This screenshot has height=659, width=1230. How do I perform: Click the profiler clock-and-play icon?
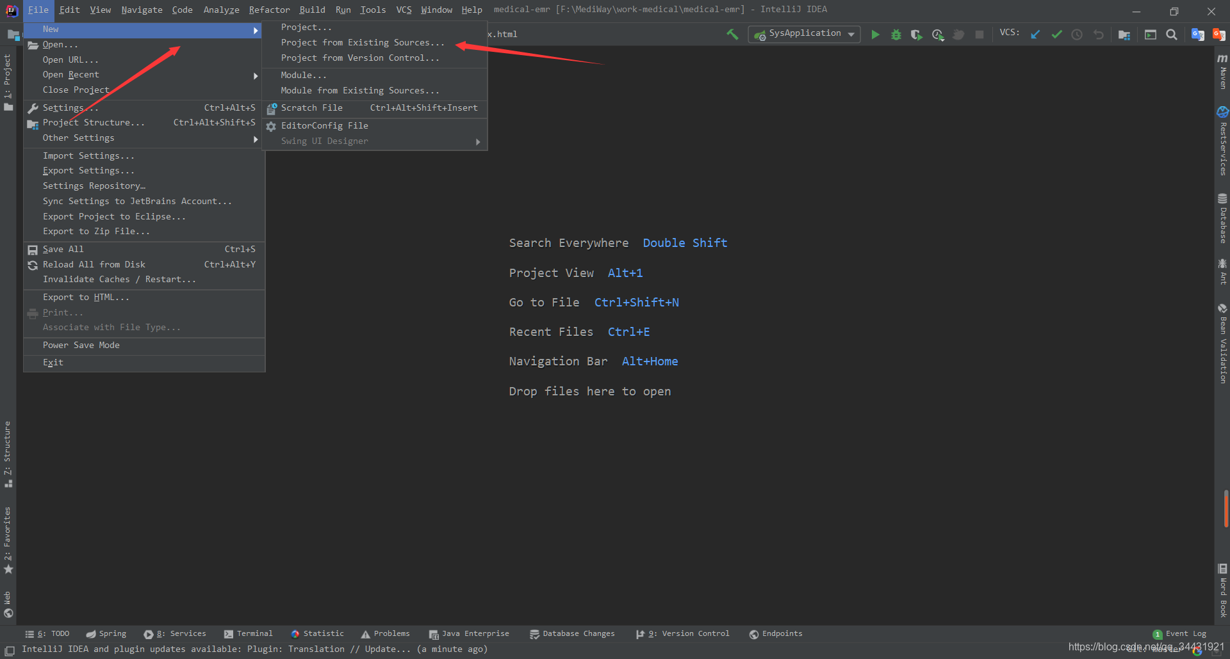pos(938,35)
